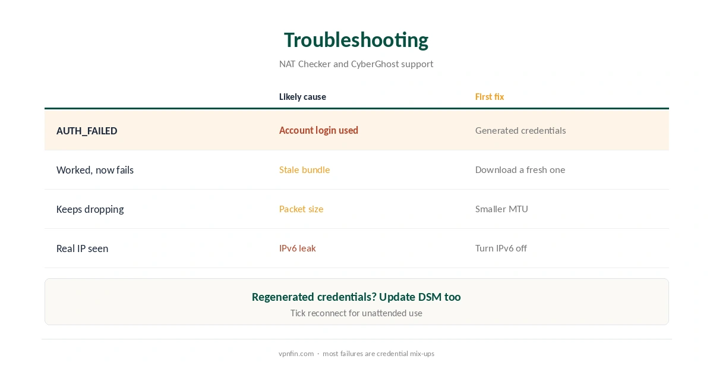
Task: Select the AUTH_FAILED row label
Action: coord(87,131)
